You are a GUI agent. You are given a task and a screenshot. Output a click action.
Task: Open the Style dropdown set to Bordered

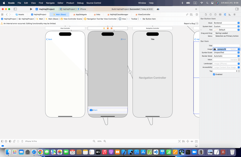[226, 23]
